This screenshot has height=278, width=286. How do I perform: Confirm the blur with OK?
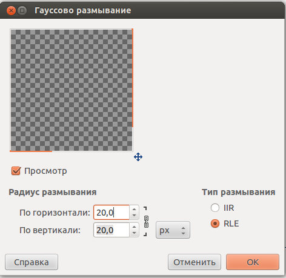coord(253,262)
